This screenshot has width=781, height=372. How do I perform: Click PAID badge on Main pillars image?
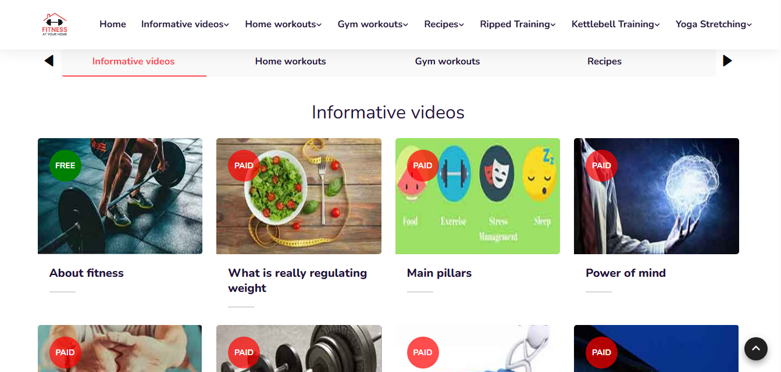tap(423, 165)
